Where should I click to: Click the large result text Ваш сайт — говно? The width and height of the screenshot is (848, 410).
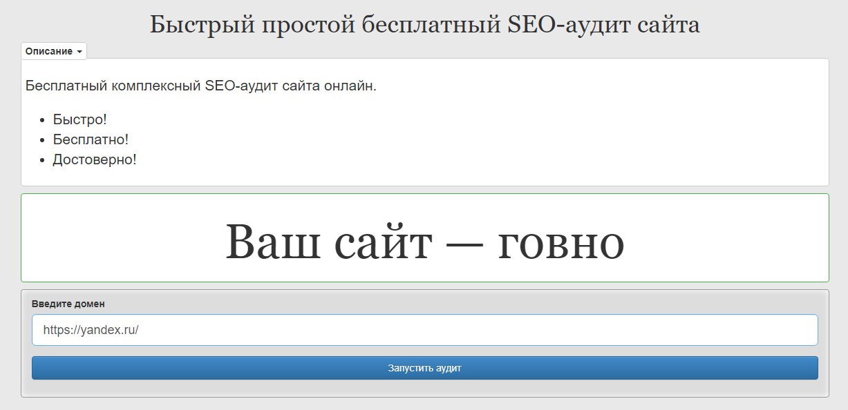(x=424, y=241)
